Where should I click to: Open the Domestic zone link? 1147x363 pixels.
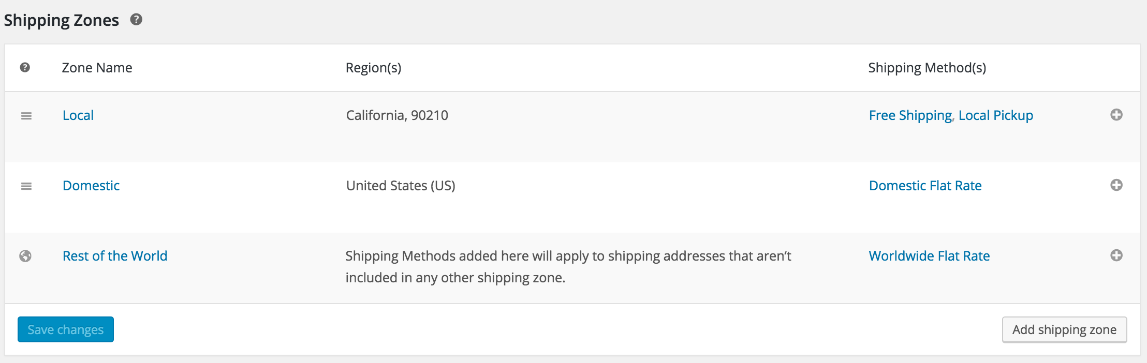pos(91,186)
